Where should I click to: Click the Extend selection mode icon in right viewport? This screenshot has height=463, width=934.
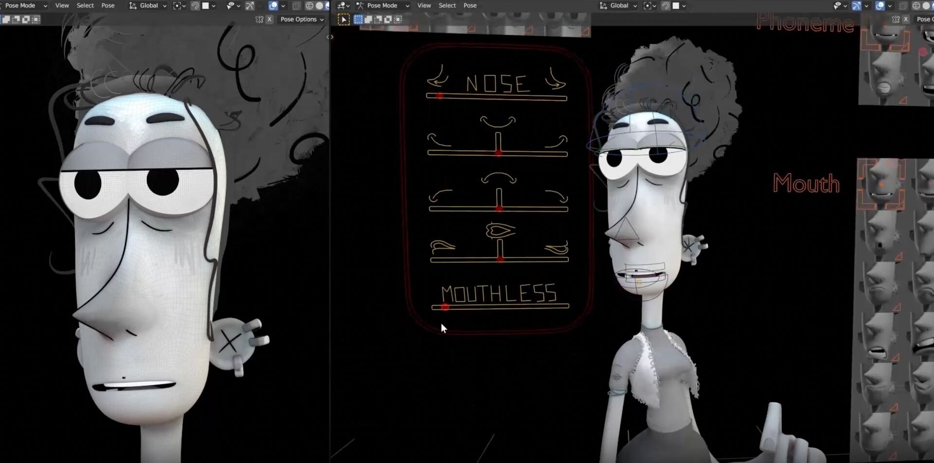coord(368,19)
